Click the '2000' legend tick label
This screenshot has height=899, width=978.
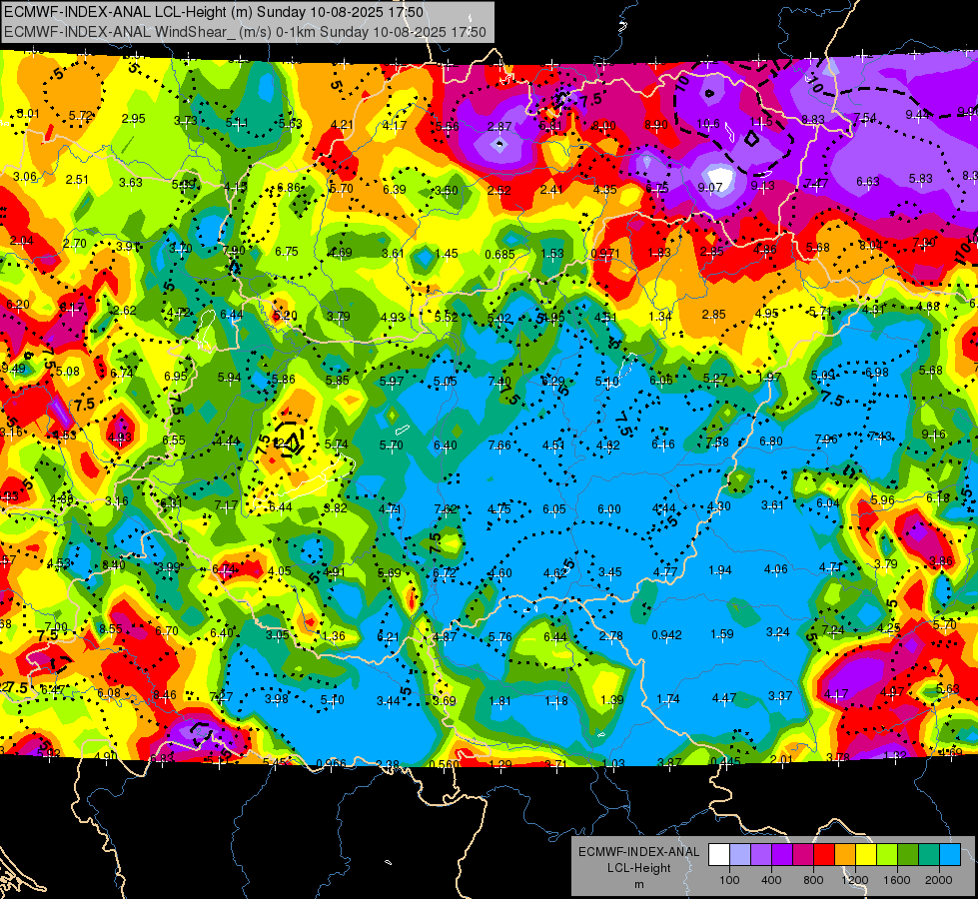click(939, 880)
